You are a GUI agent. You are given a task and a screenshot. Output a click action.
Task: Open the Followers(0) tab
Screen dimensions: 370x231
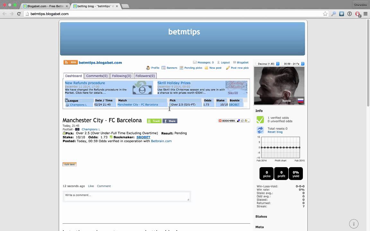145,76
